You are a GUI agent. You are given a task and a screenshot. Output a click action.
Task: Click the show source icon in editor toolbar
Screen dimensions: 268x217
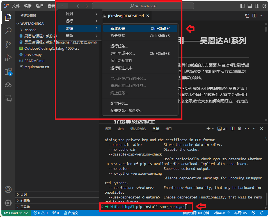tap(247, 16)
